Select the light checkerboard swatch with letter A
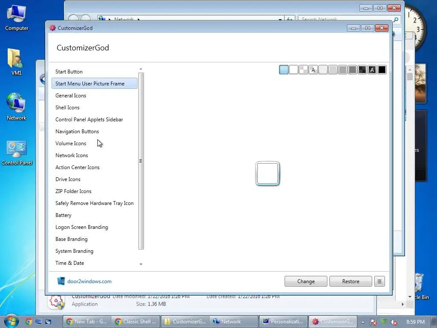This screenshot has width=437, height=328. [x=313, y=70]
